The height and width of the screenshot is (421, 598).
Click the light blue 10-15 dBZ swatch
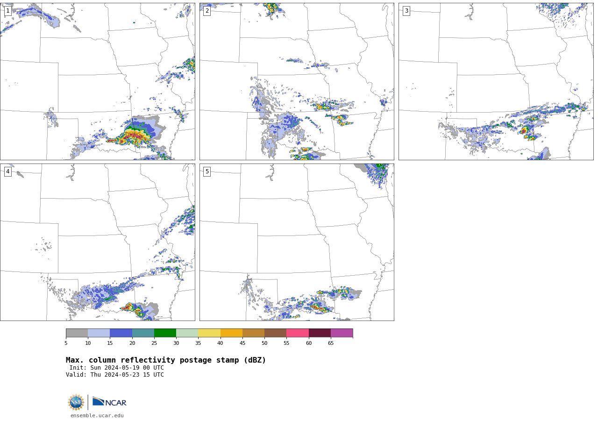pyautogui.click(x=99, y=333)
